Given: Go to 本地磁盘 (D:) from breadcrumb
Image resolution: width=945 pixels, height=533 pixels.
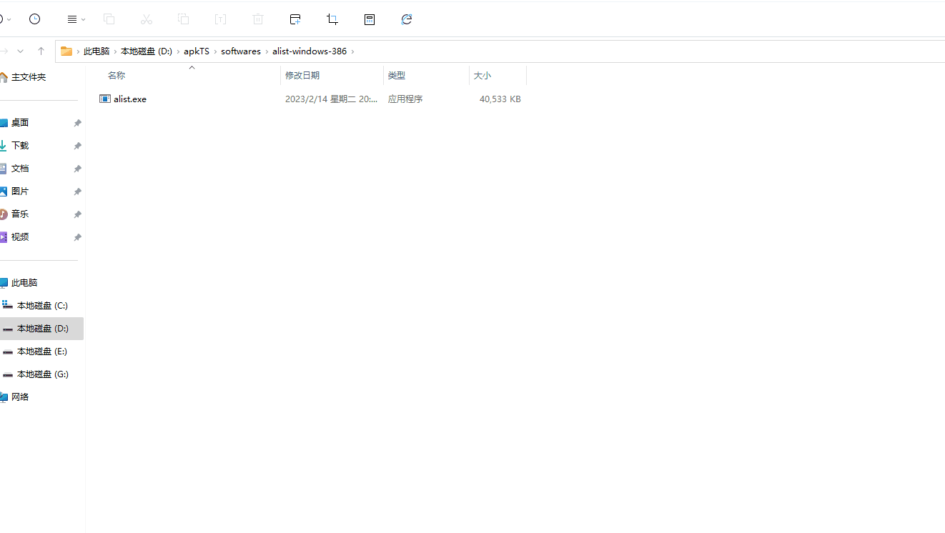Looking at the screenshot, I should [146, 51].
